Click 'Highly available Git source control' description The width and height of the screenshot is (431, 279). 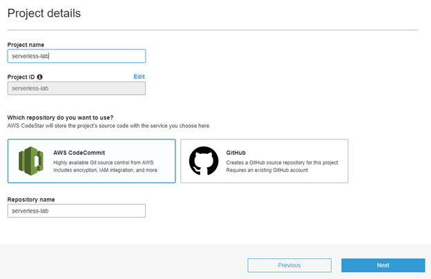(x=104, y=162)
